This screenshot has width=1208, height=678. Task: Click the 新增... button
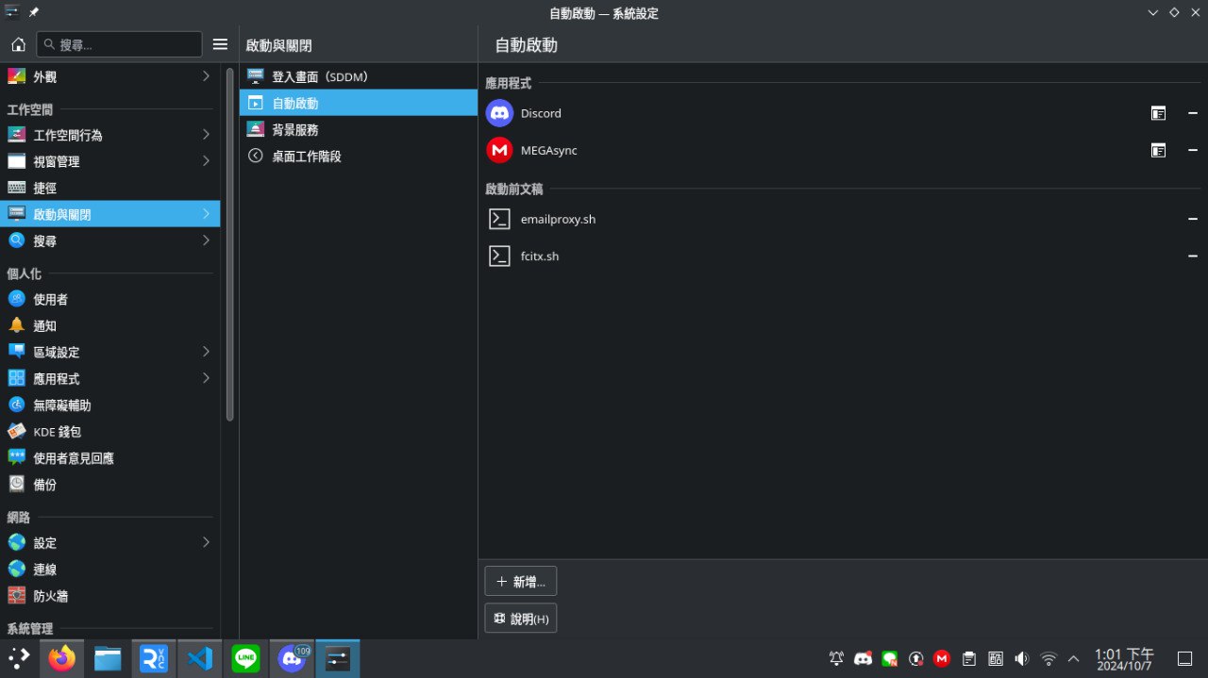coord(520,582)
